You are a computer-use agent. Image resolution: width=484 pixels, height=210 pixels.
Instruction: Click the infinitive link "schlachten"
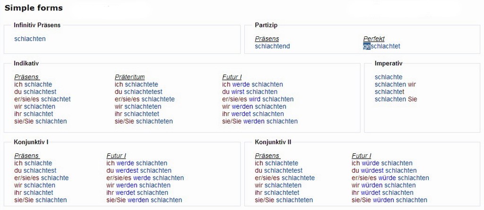tap(30, 39)
